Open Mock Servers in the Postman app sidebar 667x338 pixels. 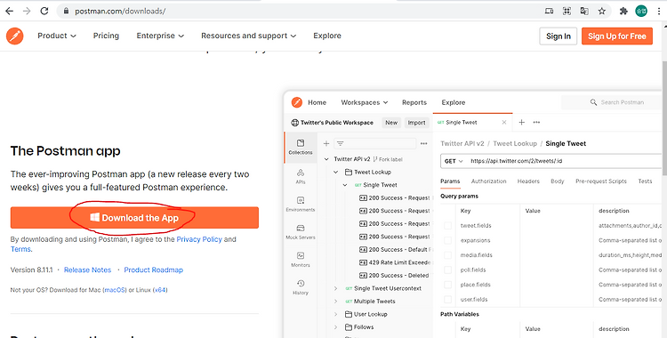coord(301,232)
